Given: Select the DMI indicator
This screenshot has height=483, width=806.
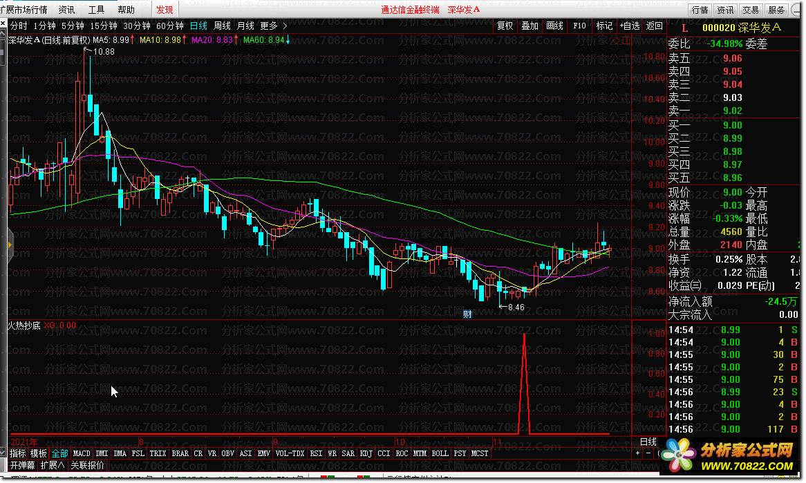Looking at the screenshot, I should point(102,453).
